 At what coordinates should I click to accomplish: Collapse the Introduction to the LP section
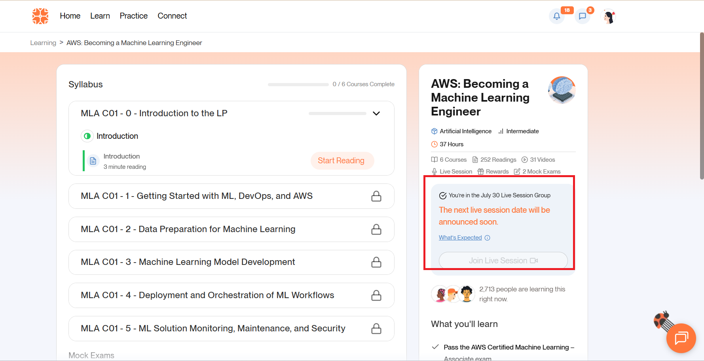coord(376,113)
